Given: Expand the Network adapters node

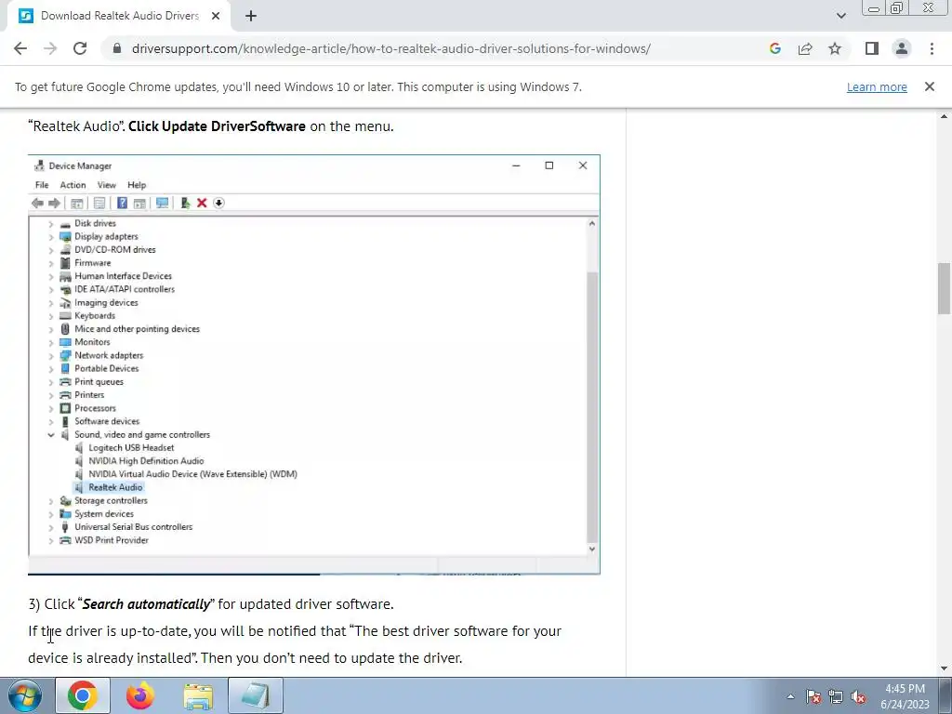Looking at the screenshot, I should coord(51,356).
